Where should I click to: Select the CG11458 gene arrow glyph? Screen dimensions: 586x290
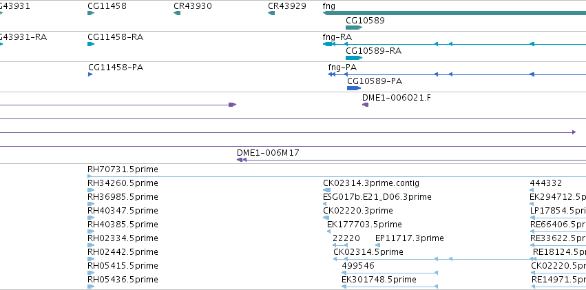91,13
